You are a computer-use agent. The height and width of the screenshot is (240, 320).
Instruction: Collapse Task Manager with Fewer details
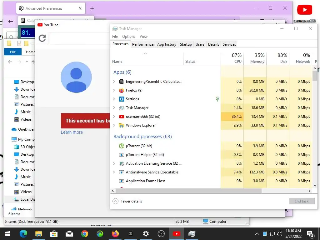pos(127,201)
